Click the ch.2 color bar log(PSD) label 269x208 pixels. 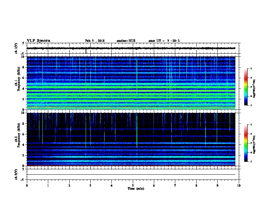[x=254, y=144]
